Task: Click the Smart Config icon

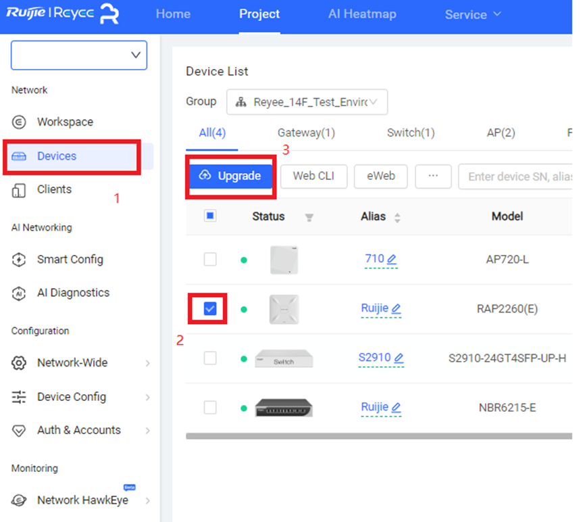Action: coord(19,260)
